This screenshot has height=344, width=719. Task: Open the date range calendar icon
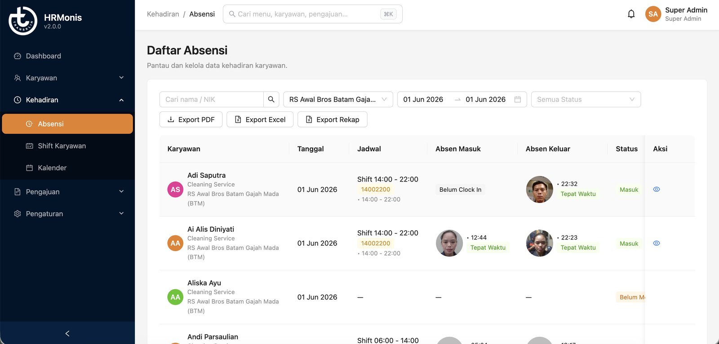click(517, 99)
